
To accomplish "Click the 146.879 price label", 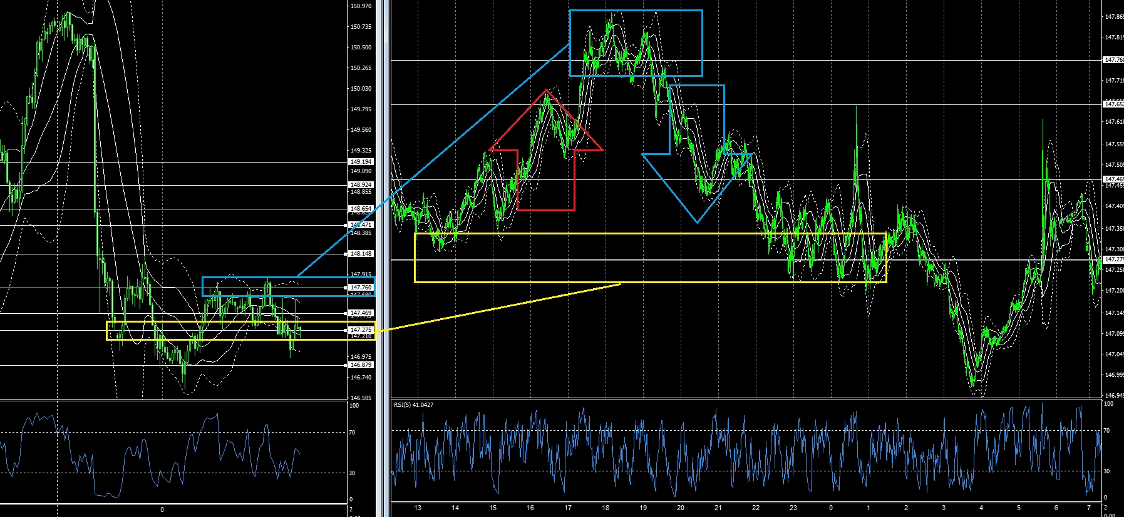I will click(x=361, y=365).
